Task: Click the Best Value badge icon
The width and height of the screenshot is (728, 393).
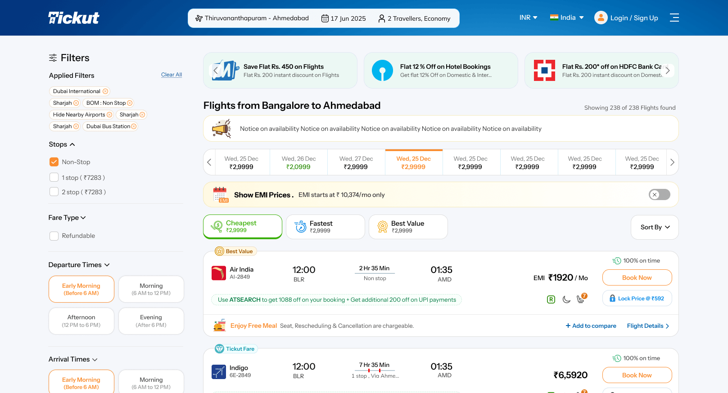Action: coord(219,251)
